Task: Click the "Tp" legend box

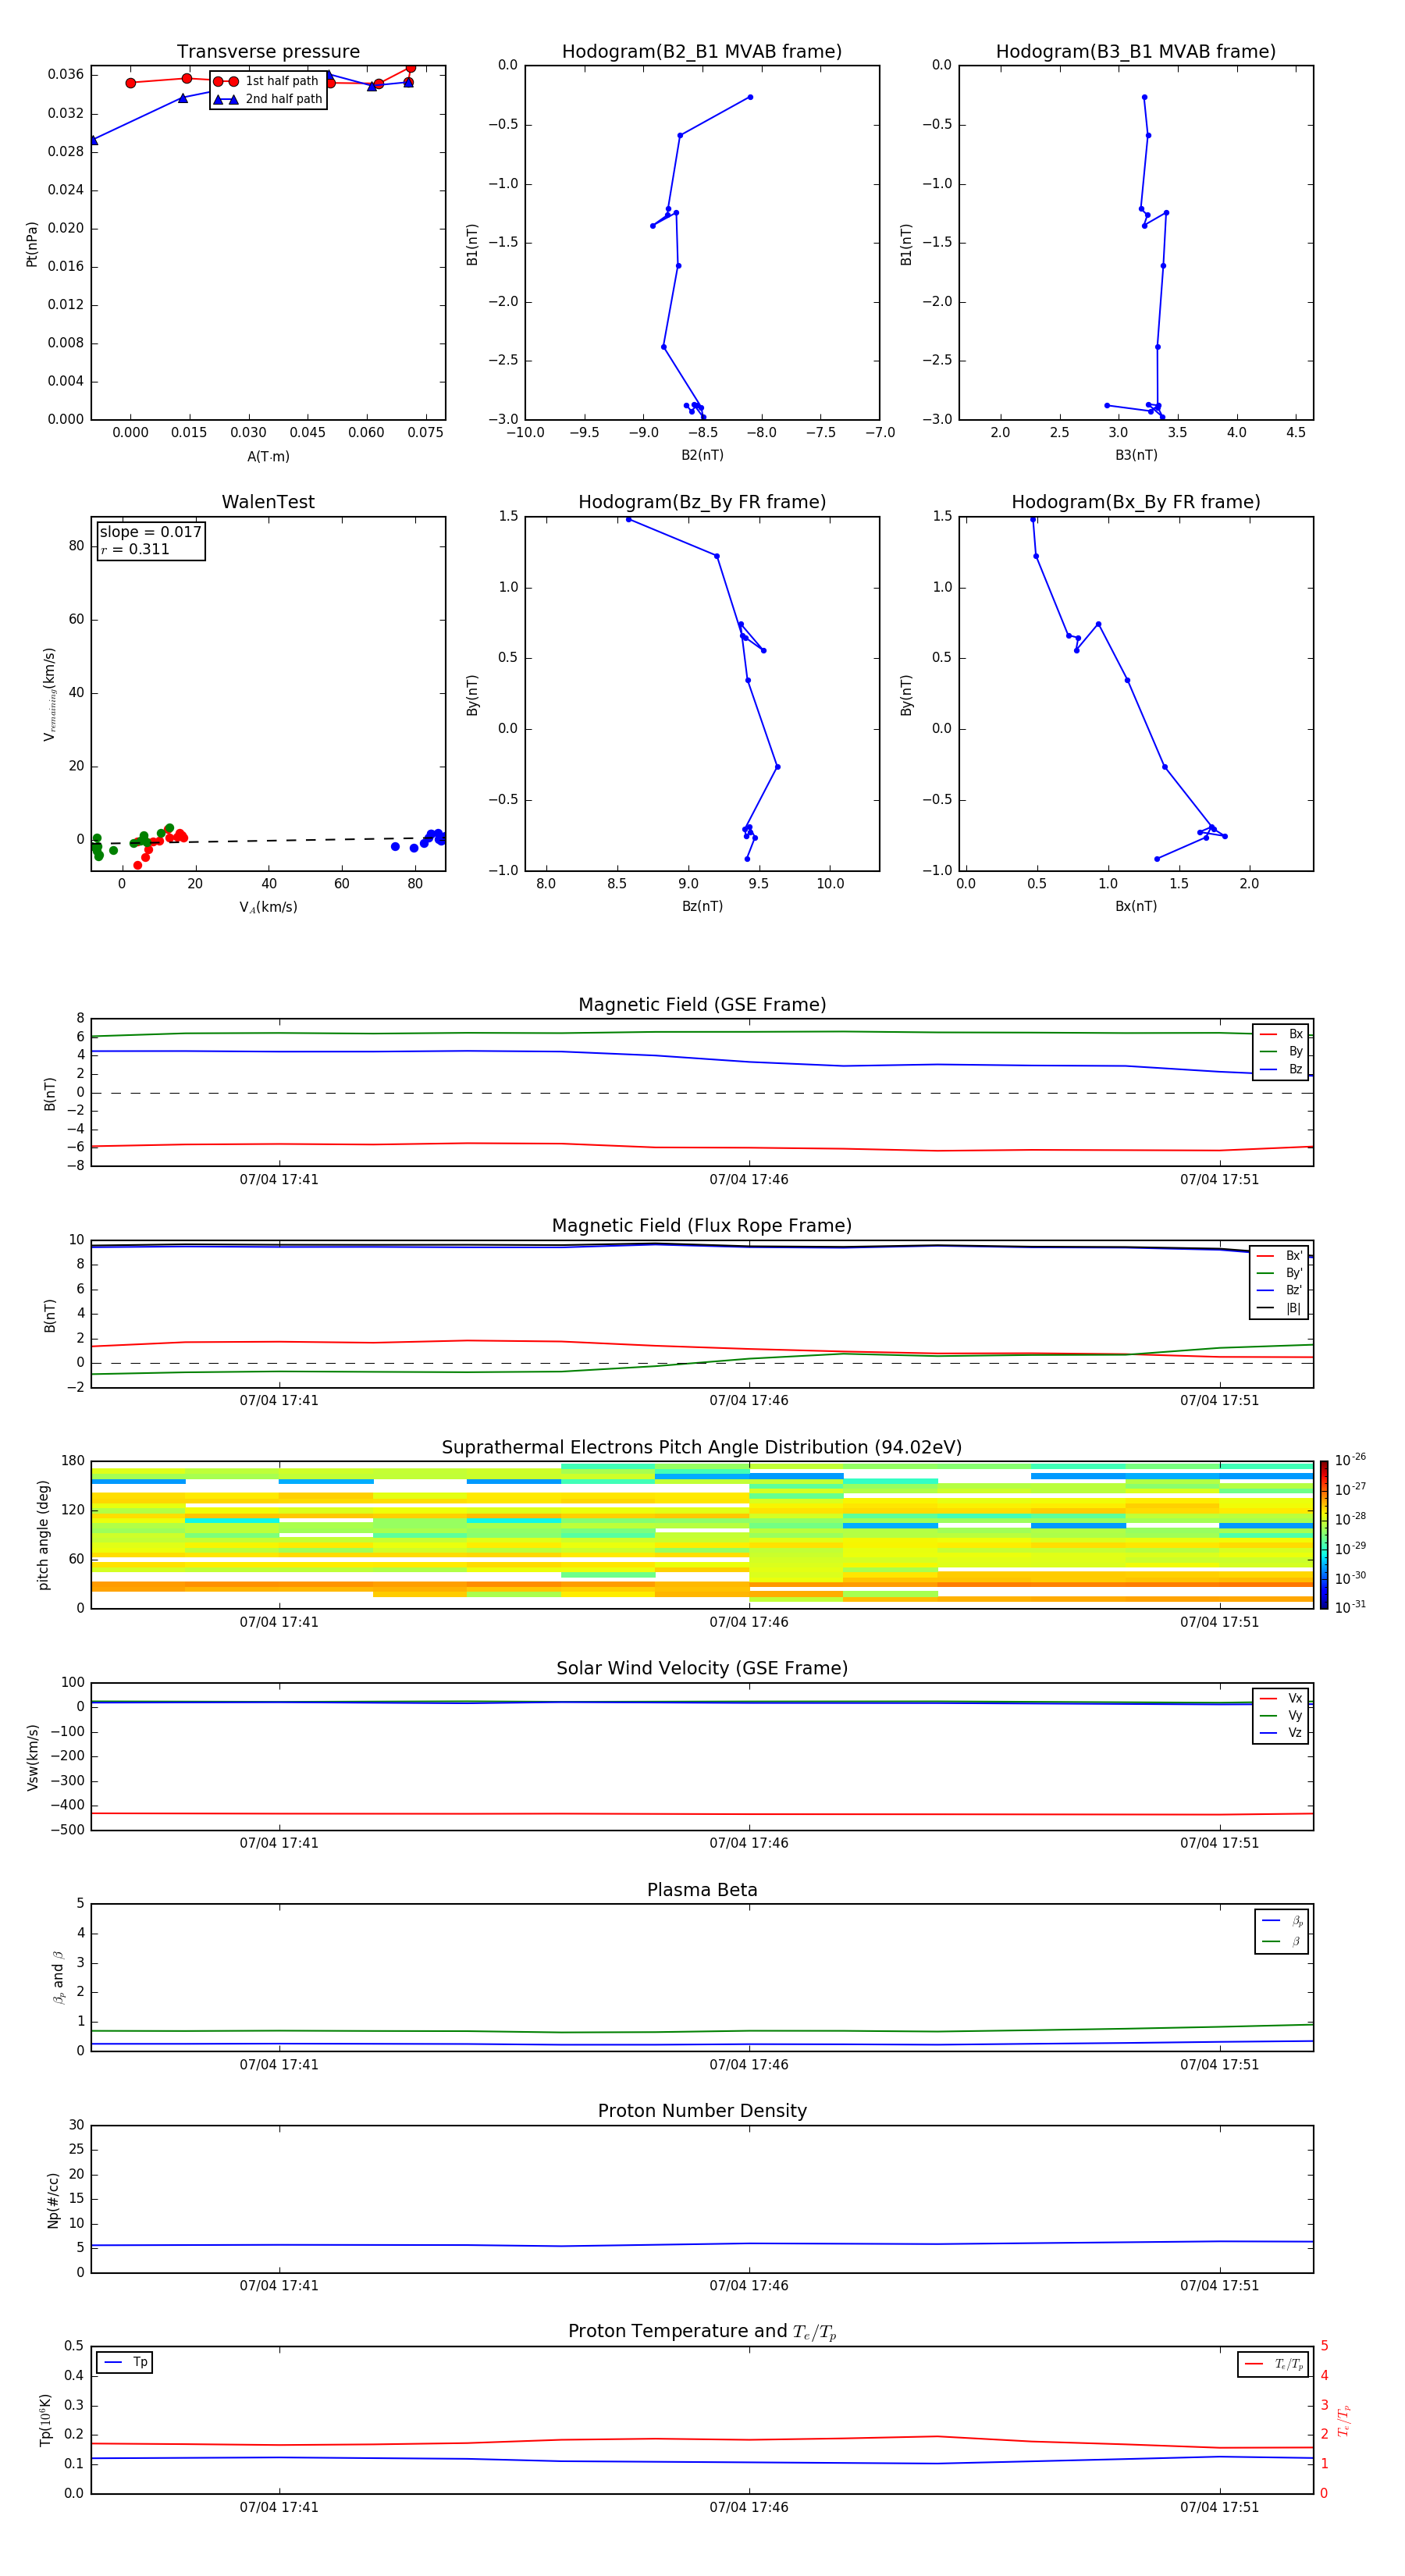Action: pos(124,2362)
